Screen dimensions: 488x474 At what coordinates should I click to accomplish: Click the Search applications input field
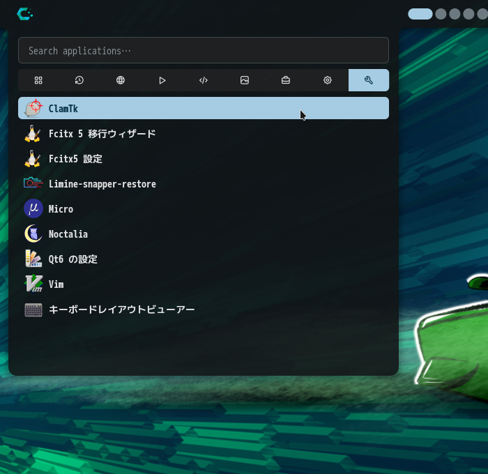(204, 50)
